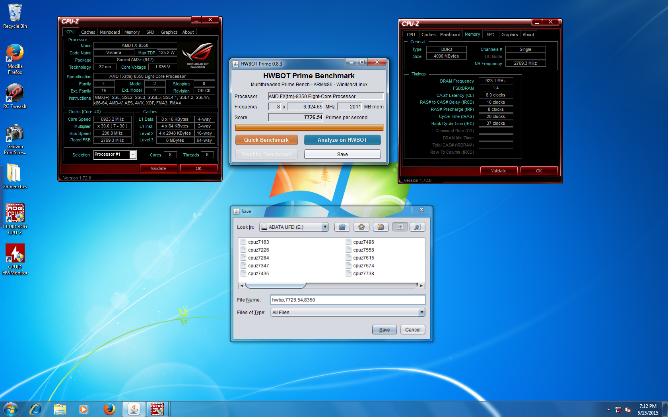Click the file list scroll left arrow
The image size is (668, 417).
pos(241,286)
